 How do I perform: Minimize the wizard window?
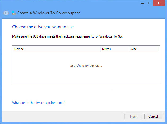tap(143, 3)
